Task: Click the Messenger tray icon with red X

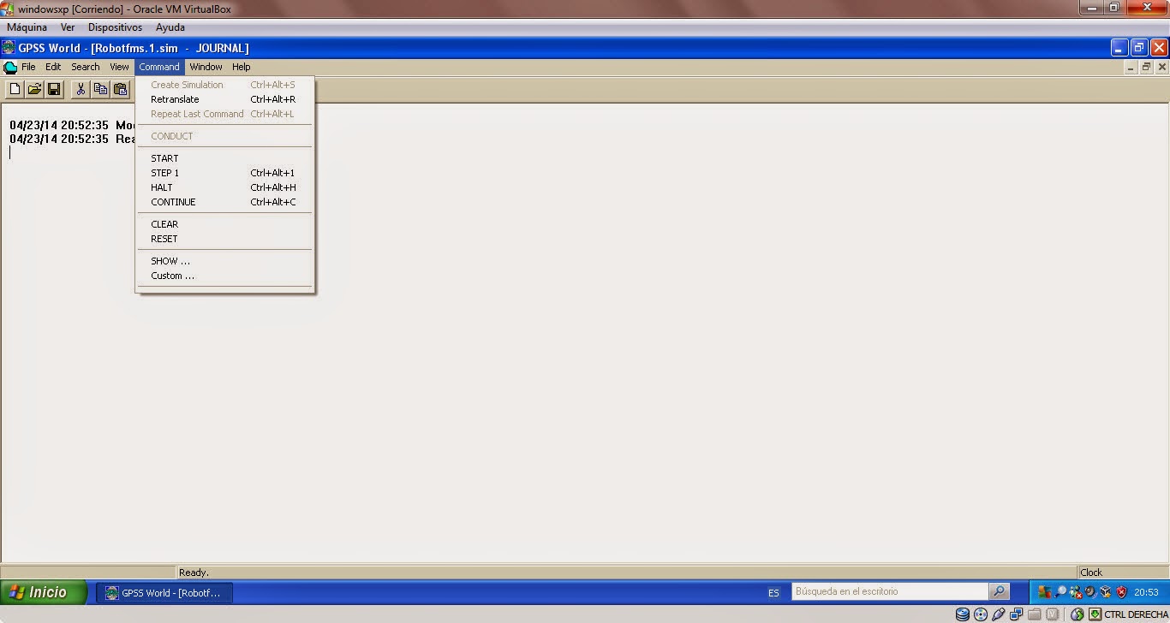Action: [x=1076, y=592]
